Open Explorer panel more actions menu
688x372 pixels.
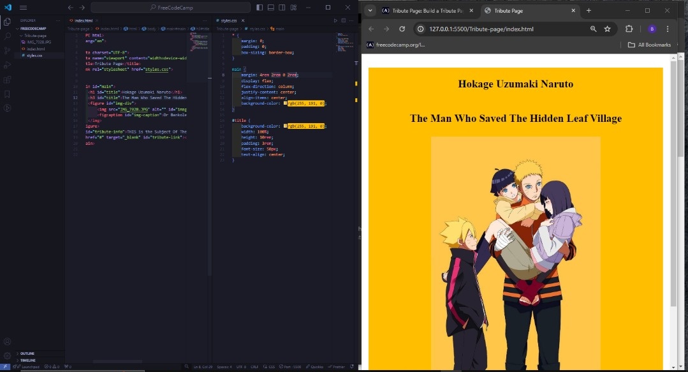pyautogui.click(x=58, y=20)
